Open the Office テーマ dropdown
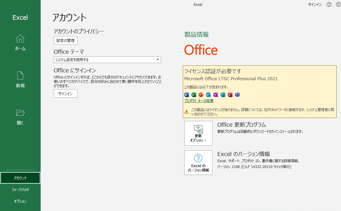This screenshot has width=341, height=211. (x=107, y=60)
